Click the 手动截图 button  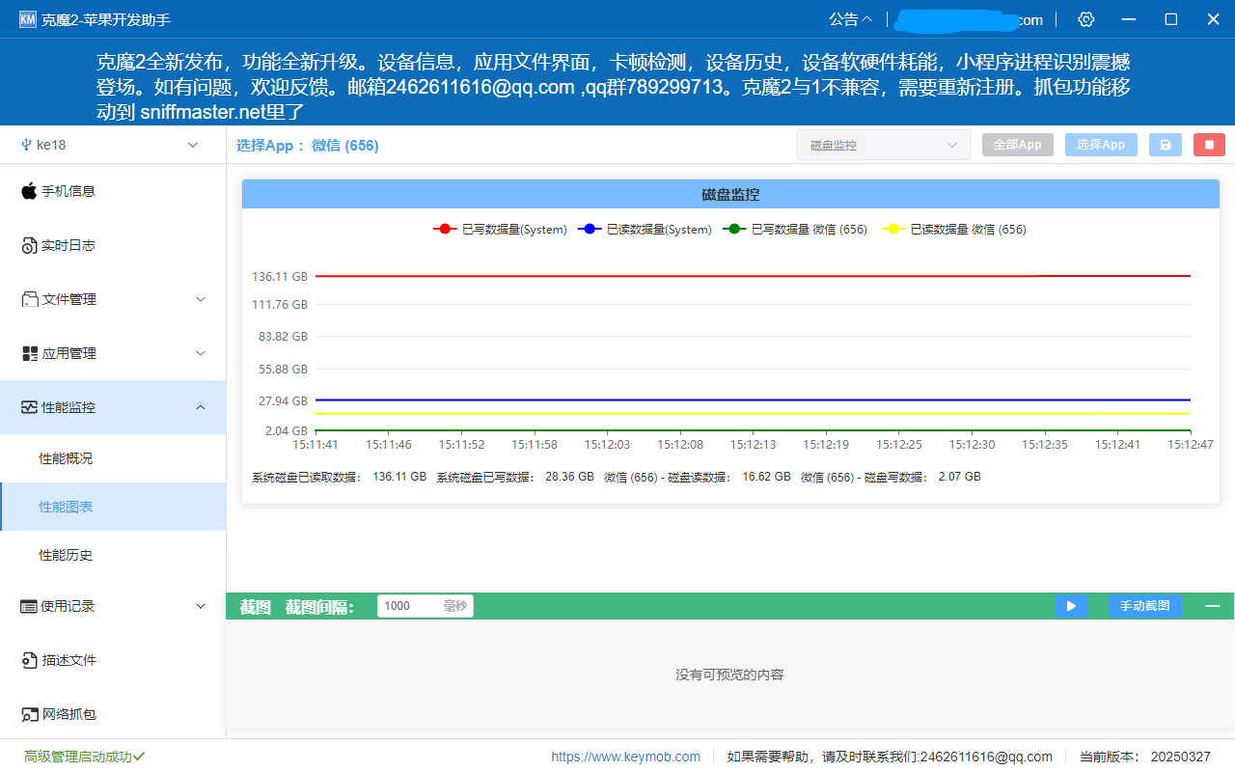coord(1145,606)
